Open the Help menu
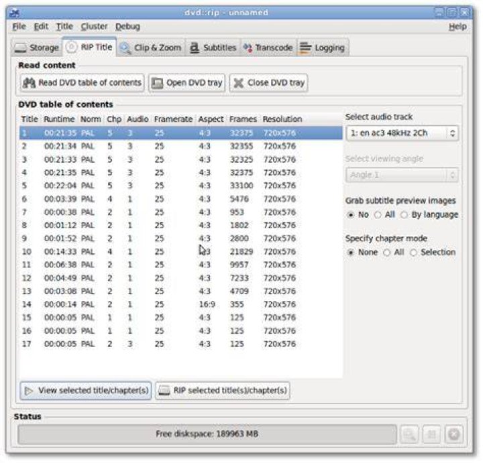The image size is (483, 463). click(458, 27)
